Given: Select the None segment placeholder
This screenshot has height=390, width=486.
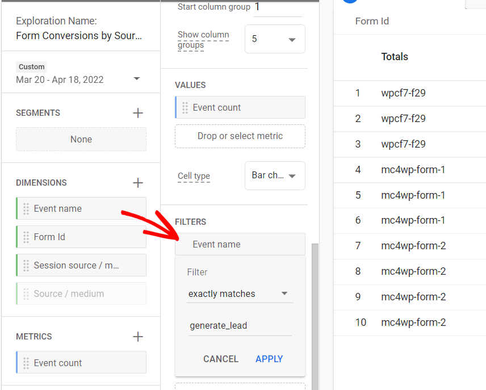Looking at the screenshot, I should click(81, 139).
